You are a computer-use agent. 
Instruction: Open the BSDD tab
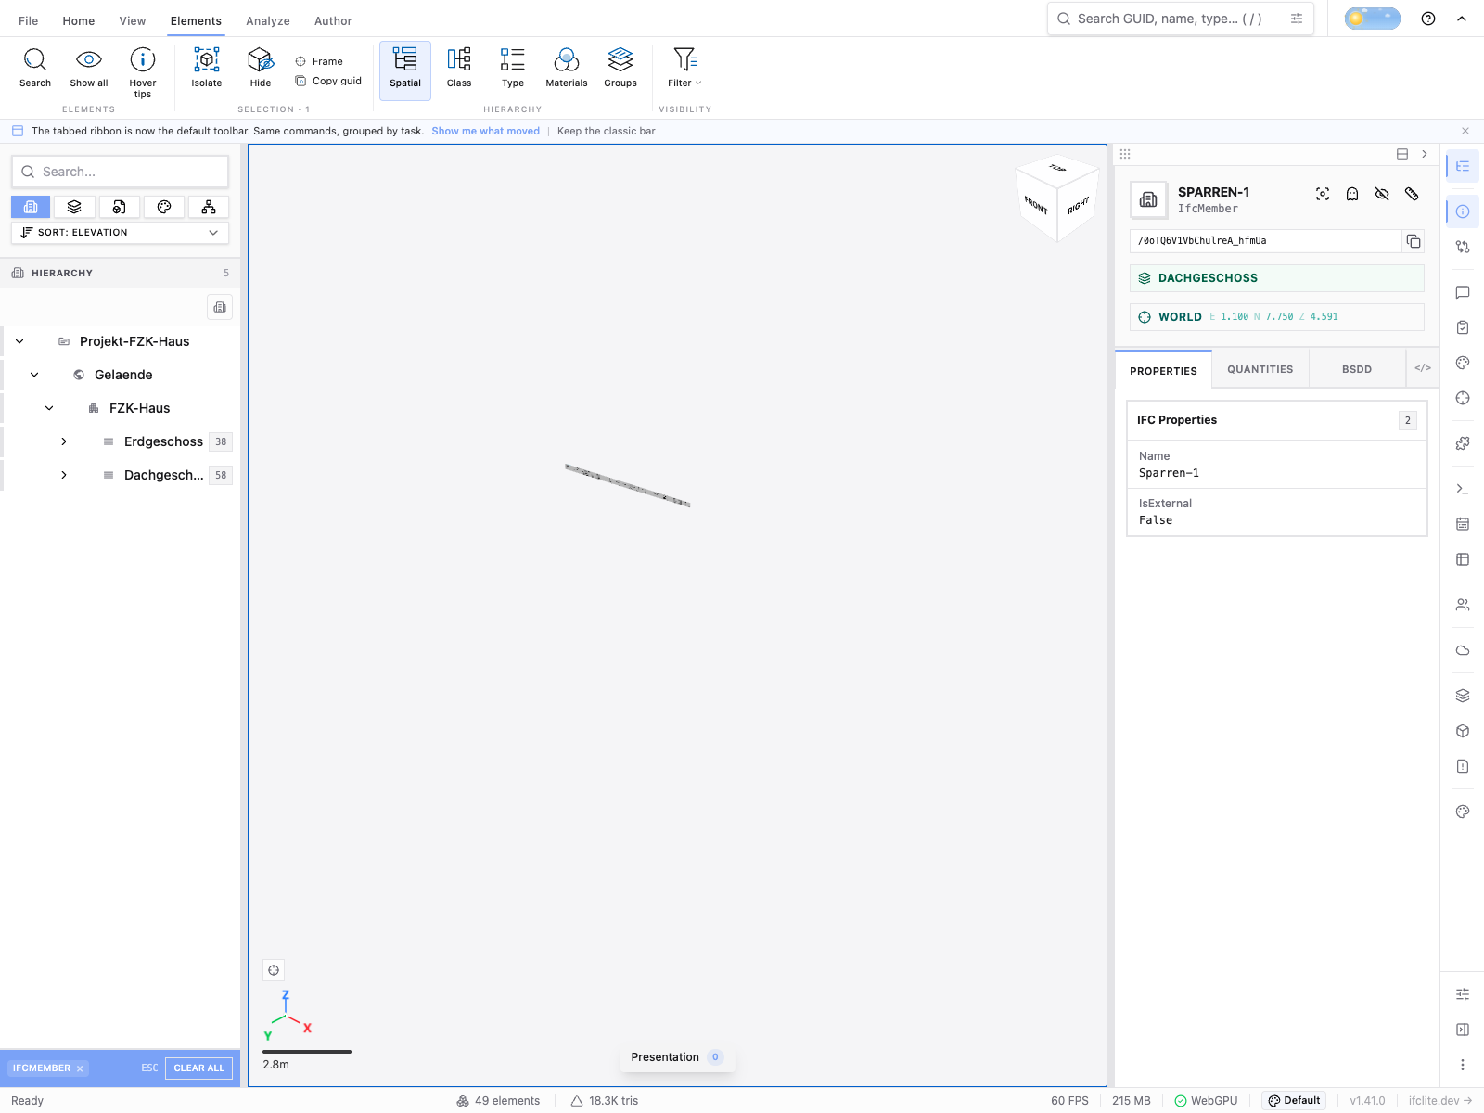point(1356,369)
